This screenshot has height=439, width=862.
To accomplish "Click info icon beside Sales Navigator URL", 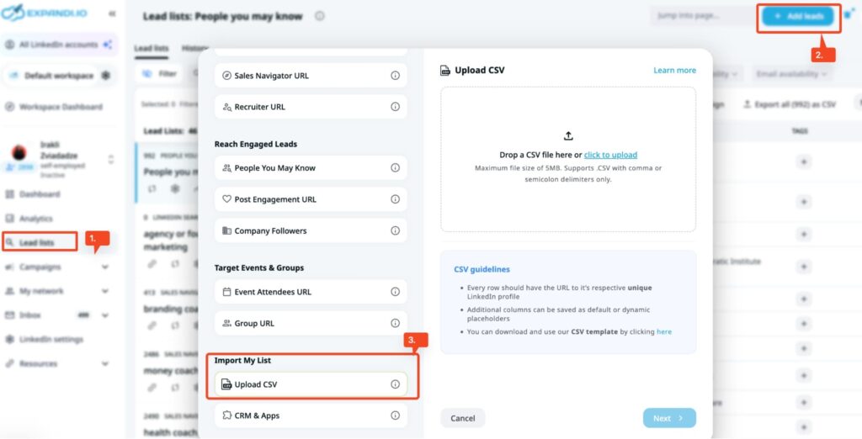I will tap(395, 76).
